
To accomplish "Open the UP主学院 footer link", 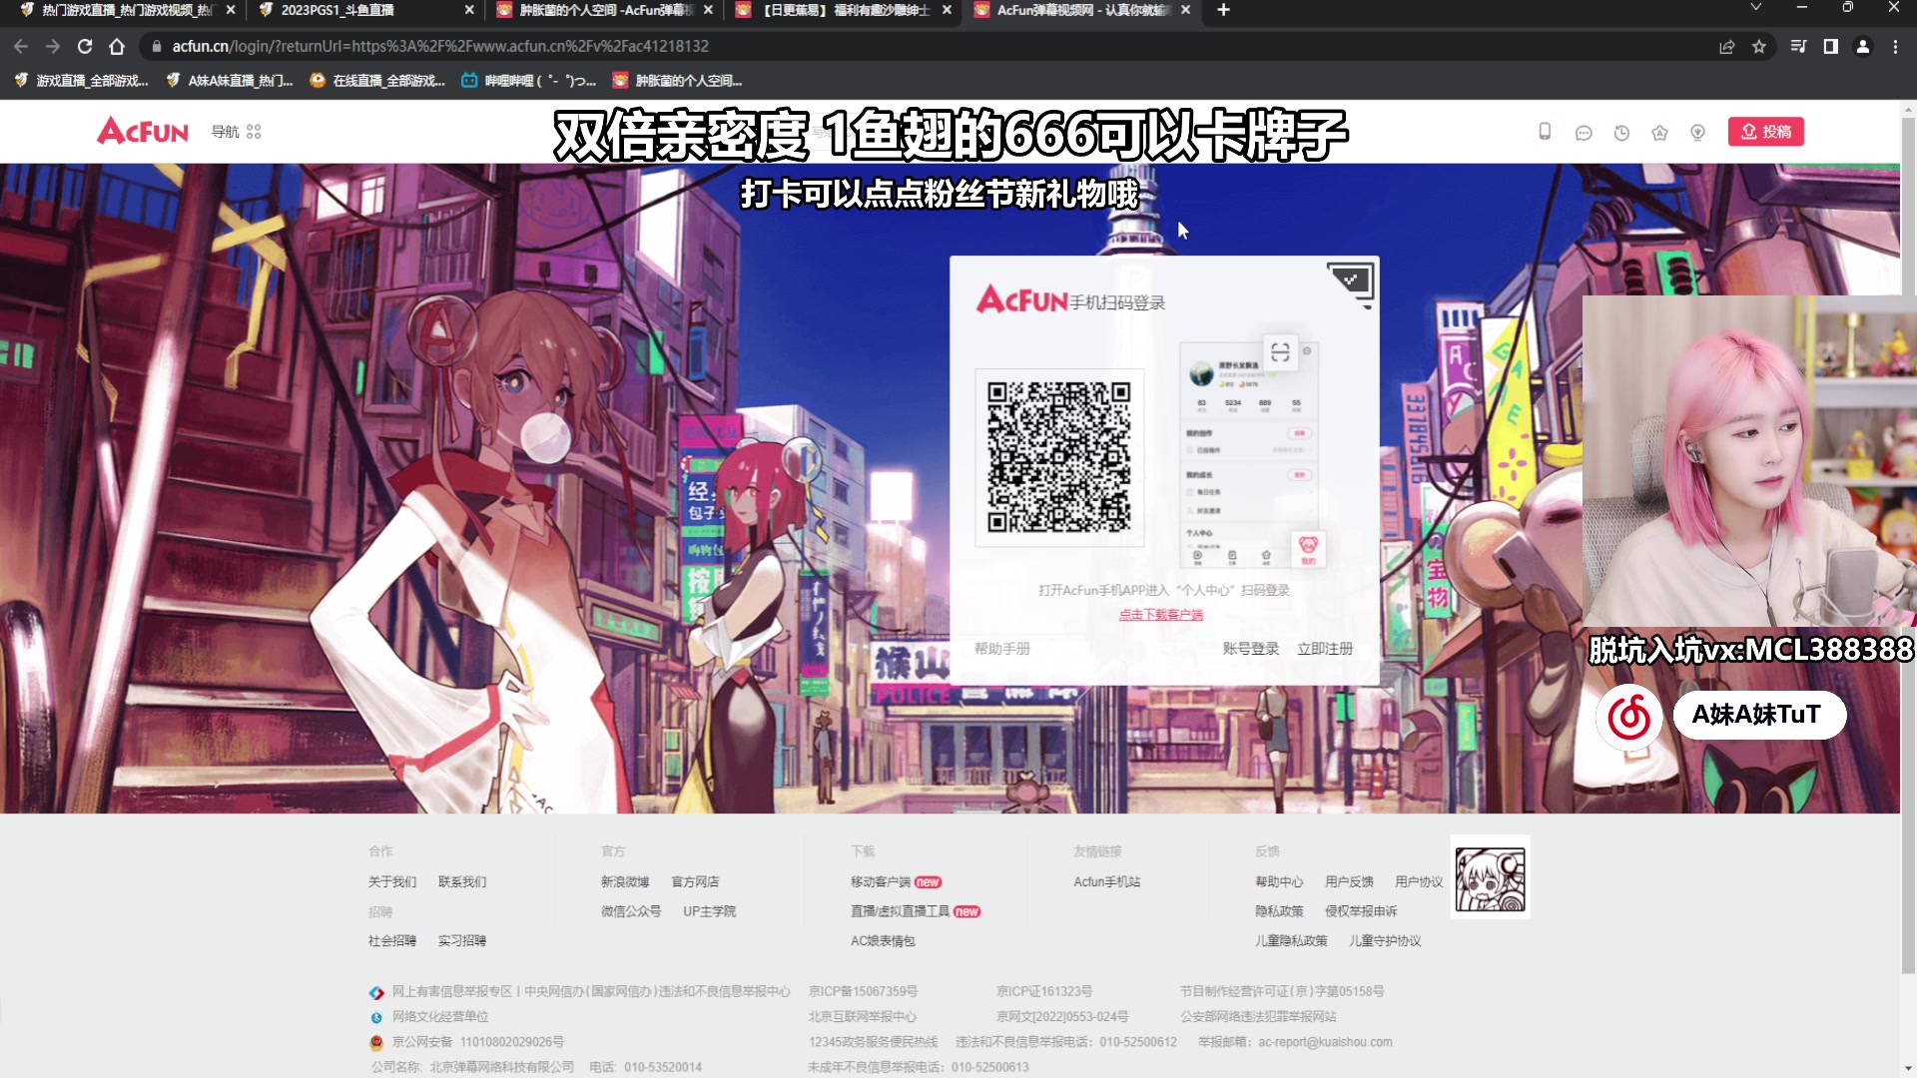I will tap(710, 911).
